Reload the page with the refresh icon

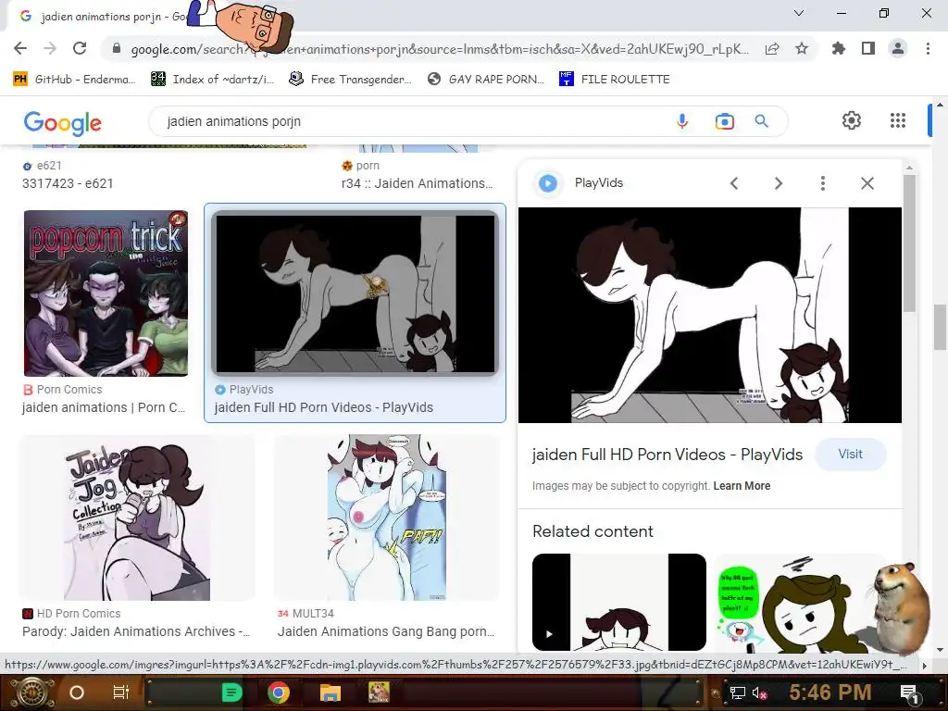point(80,48)
